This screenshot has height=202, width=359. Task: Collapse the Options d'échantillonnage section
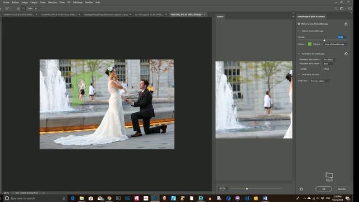point(299,31)
